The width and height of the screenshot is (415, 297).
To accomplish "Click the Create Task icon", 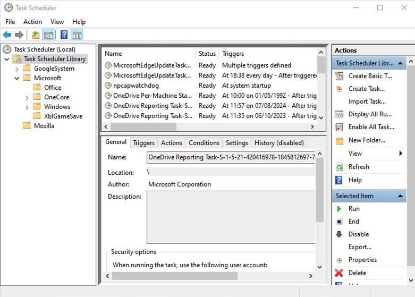I will click(x=340, y=89).
